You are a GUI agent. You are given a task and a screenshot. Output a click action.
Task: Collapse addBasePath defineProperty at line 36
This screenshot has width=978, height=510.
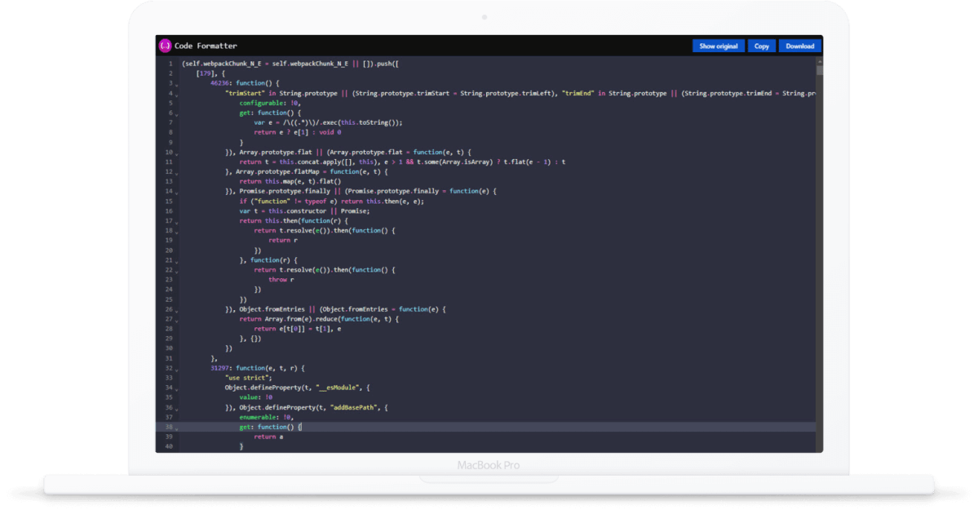(176, 409)
